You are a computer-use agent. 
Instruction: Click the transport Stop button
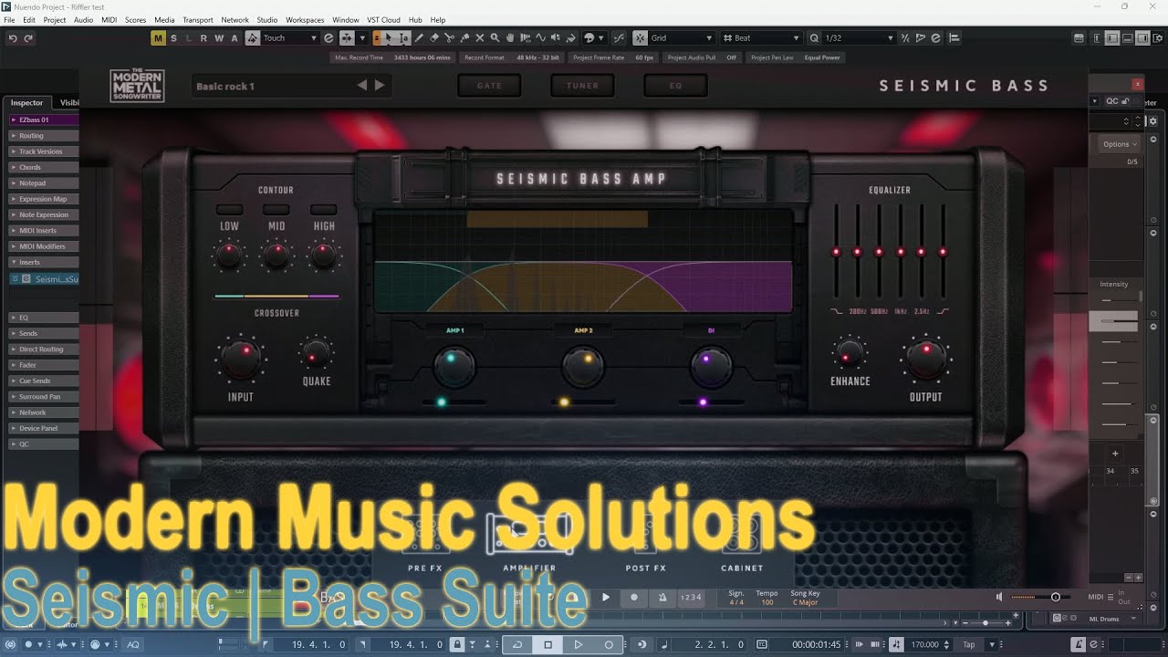tap(547, 644)
